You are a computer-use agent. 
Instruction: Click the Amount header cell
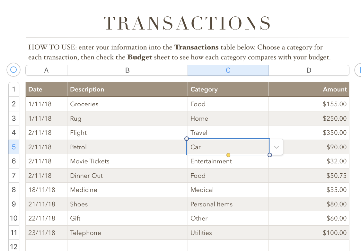tap(335, 89)
